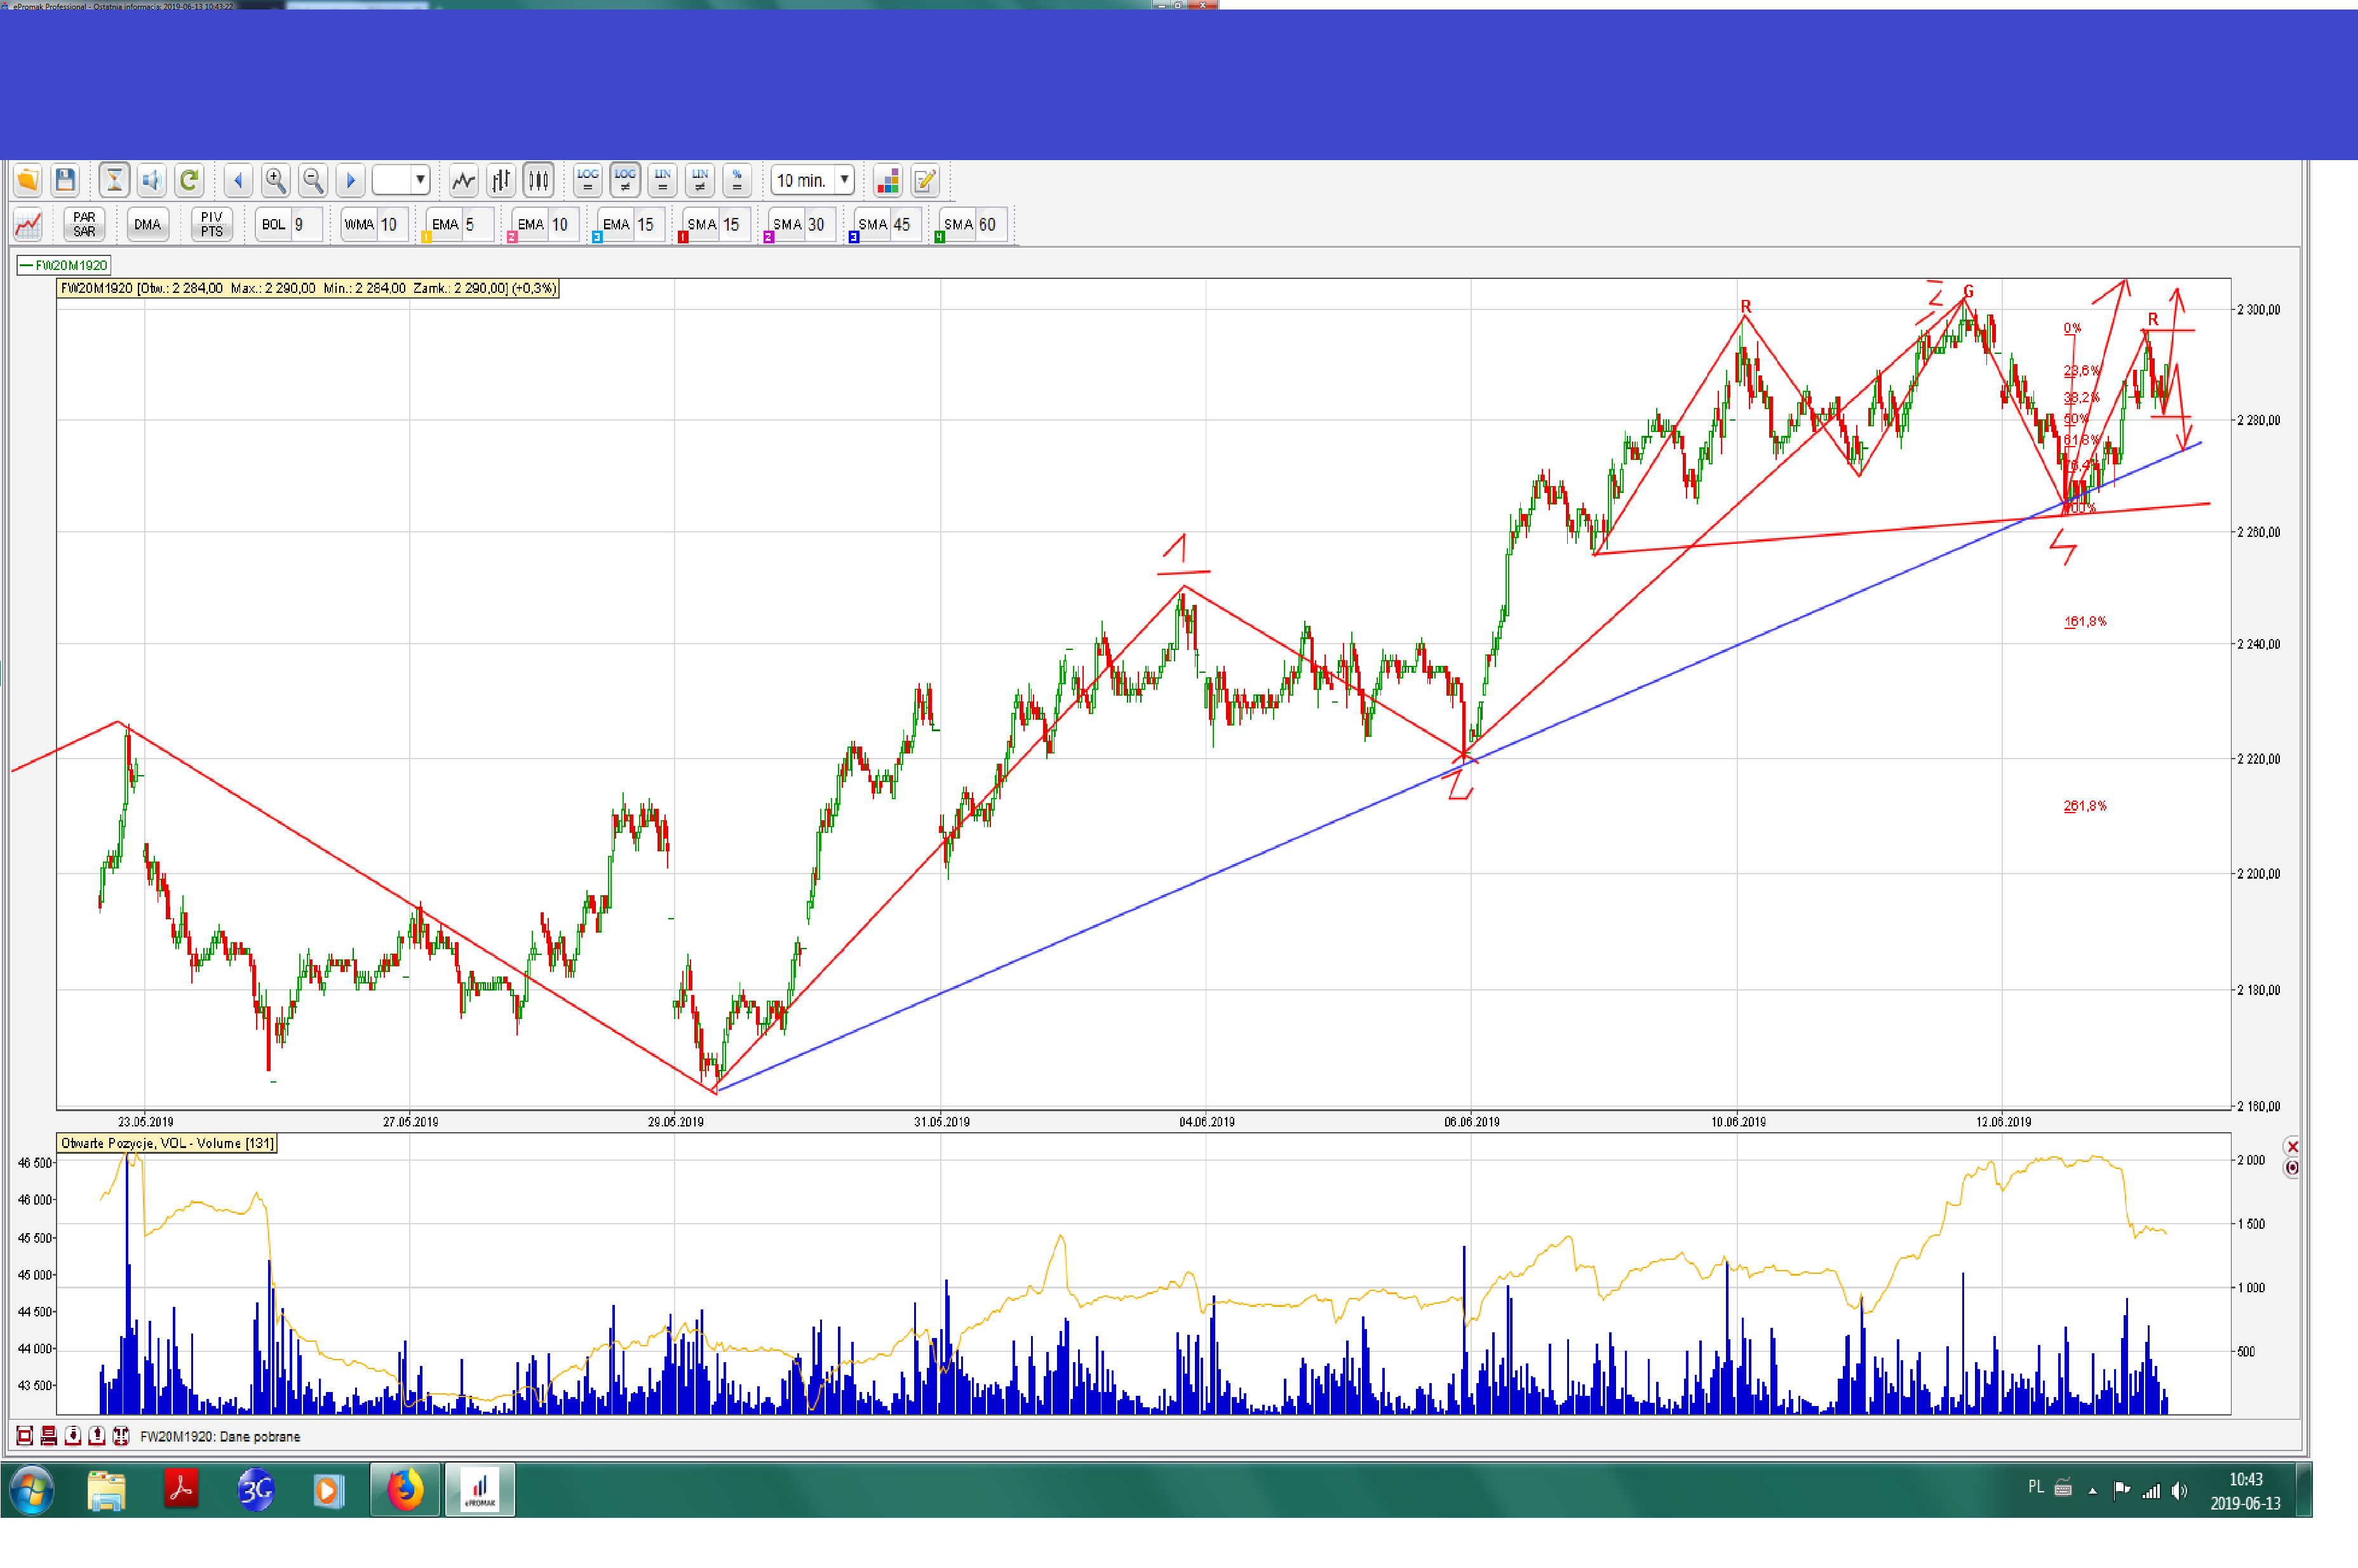The image size is (2358, 1568).
Task: Expand the empty combo box beside the blue right arrow
Action: pyautogui.click(x=420, y=180)
